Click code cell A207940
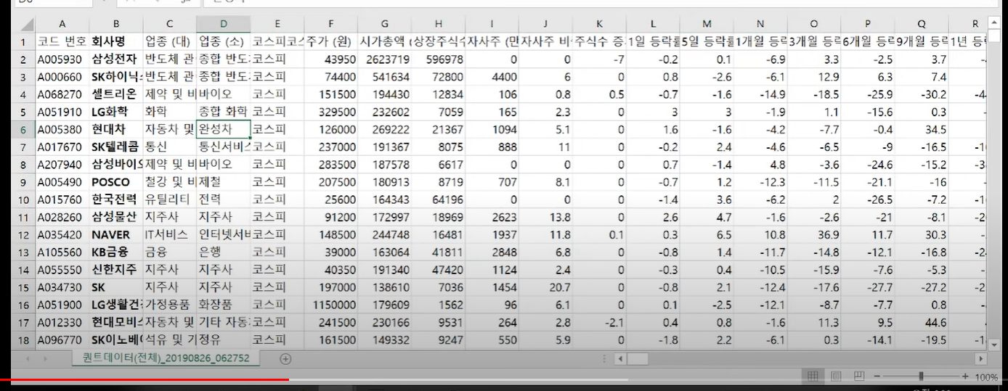The height and width of the screenshot is (391, 1008). [x=62, y=165]
